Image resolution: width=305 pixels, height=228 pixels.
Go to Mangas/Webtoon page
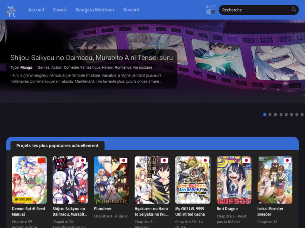[95, 10]
